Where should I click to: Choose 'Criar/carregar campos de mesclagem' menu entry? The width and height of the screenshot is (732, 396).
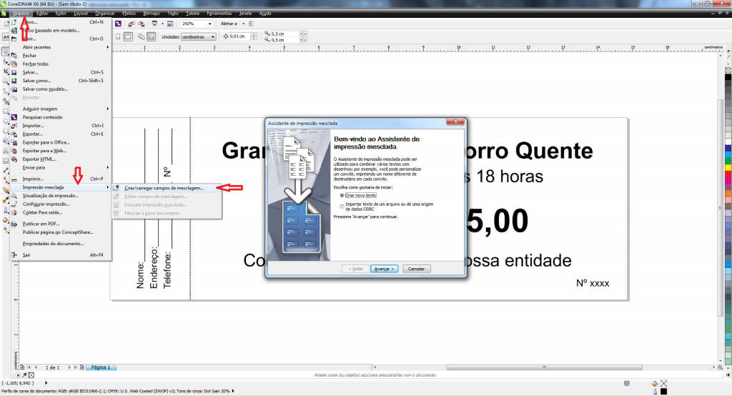[x=164, y=188]
